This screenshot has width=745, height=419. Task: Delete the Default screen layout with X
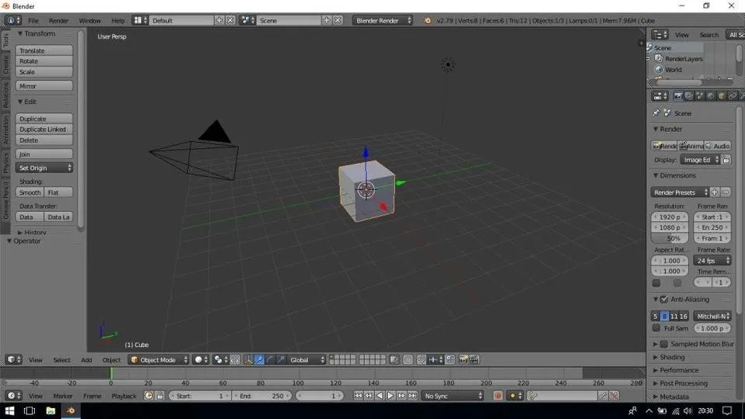point(230,20)
